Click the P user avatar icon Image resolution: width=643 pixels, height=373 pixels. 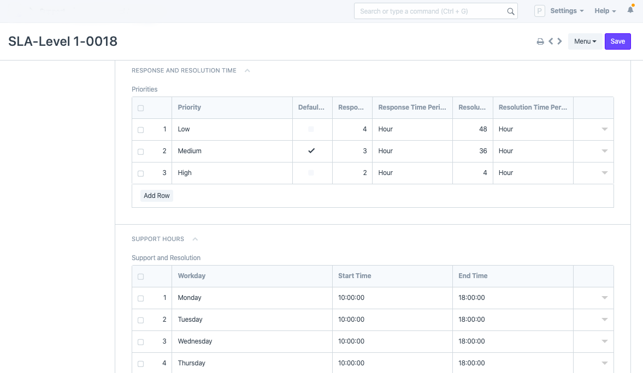[x=539, y=11]
